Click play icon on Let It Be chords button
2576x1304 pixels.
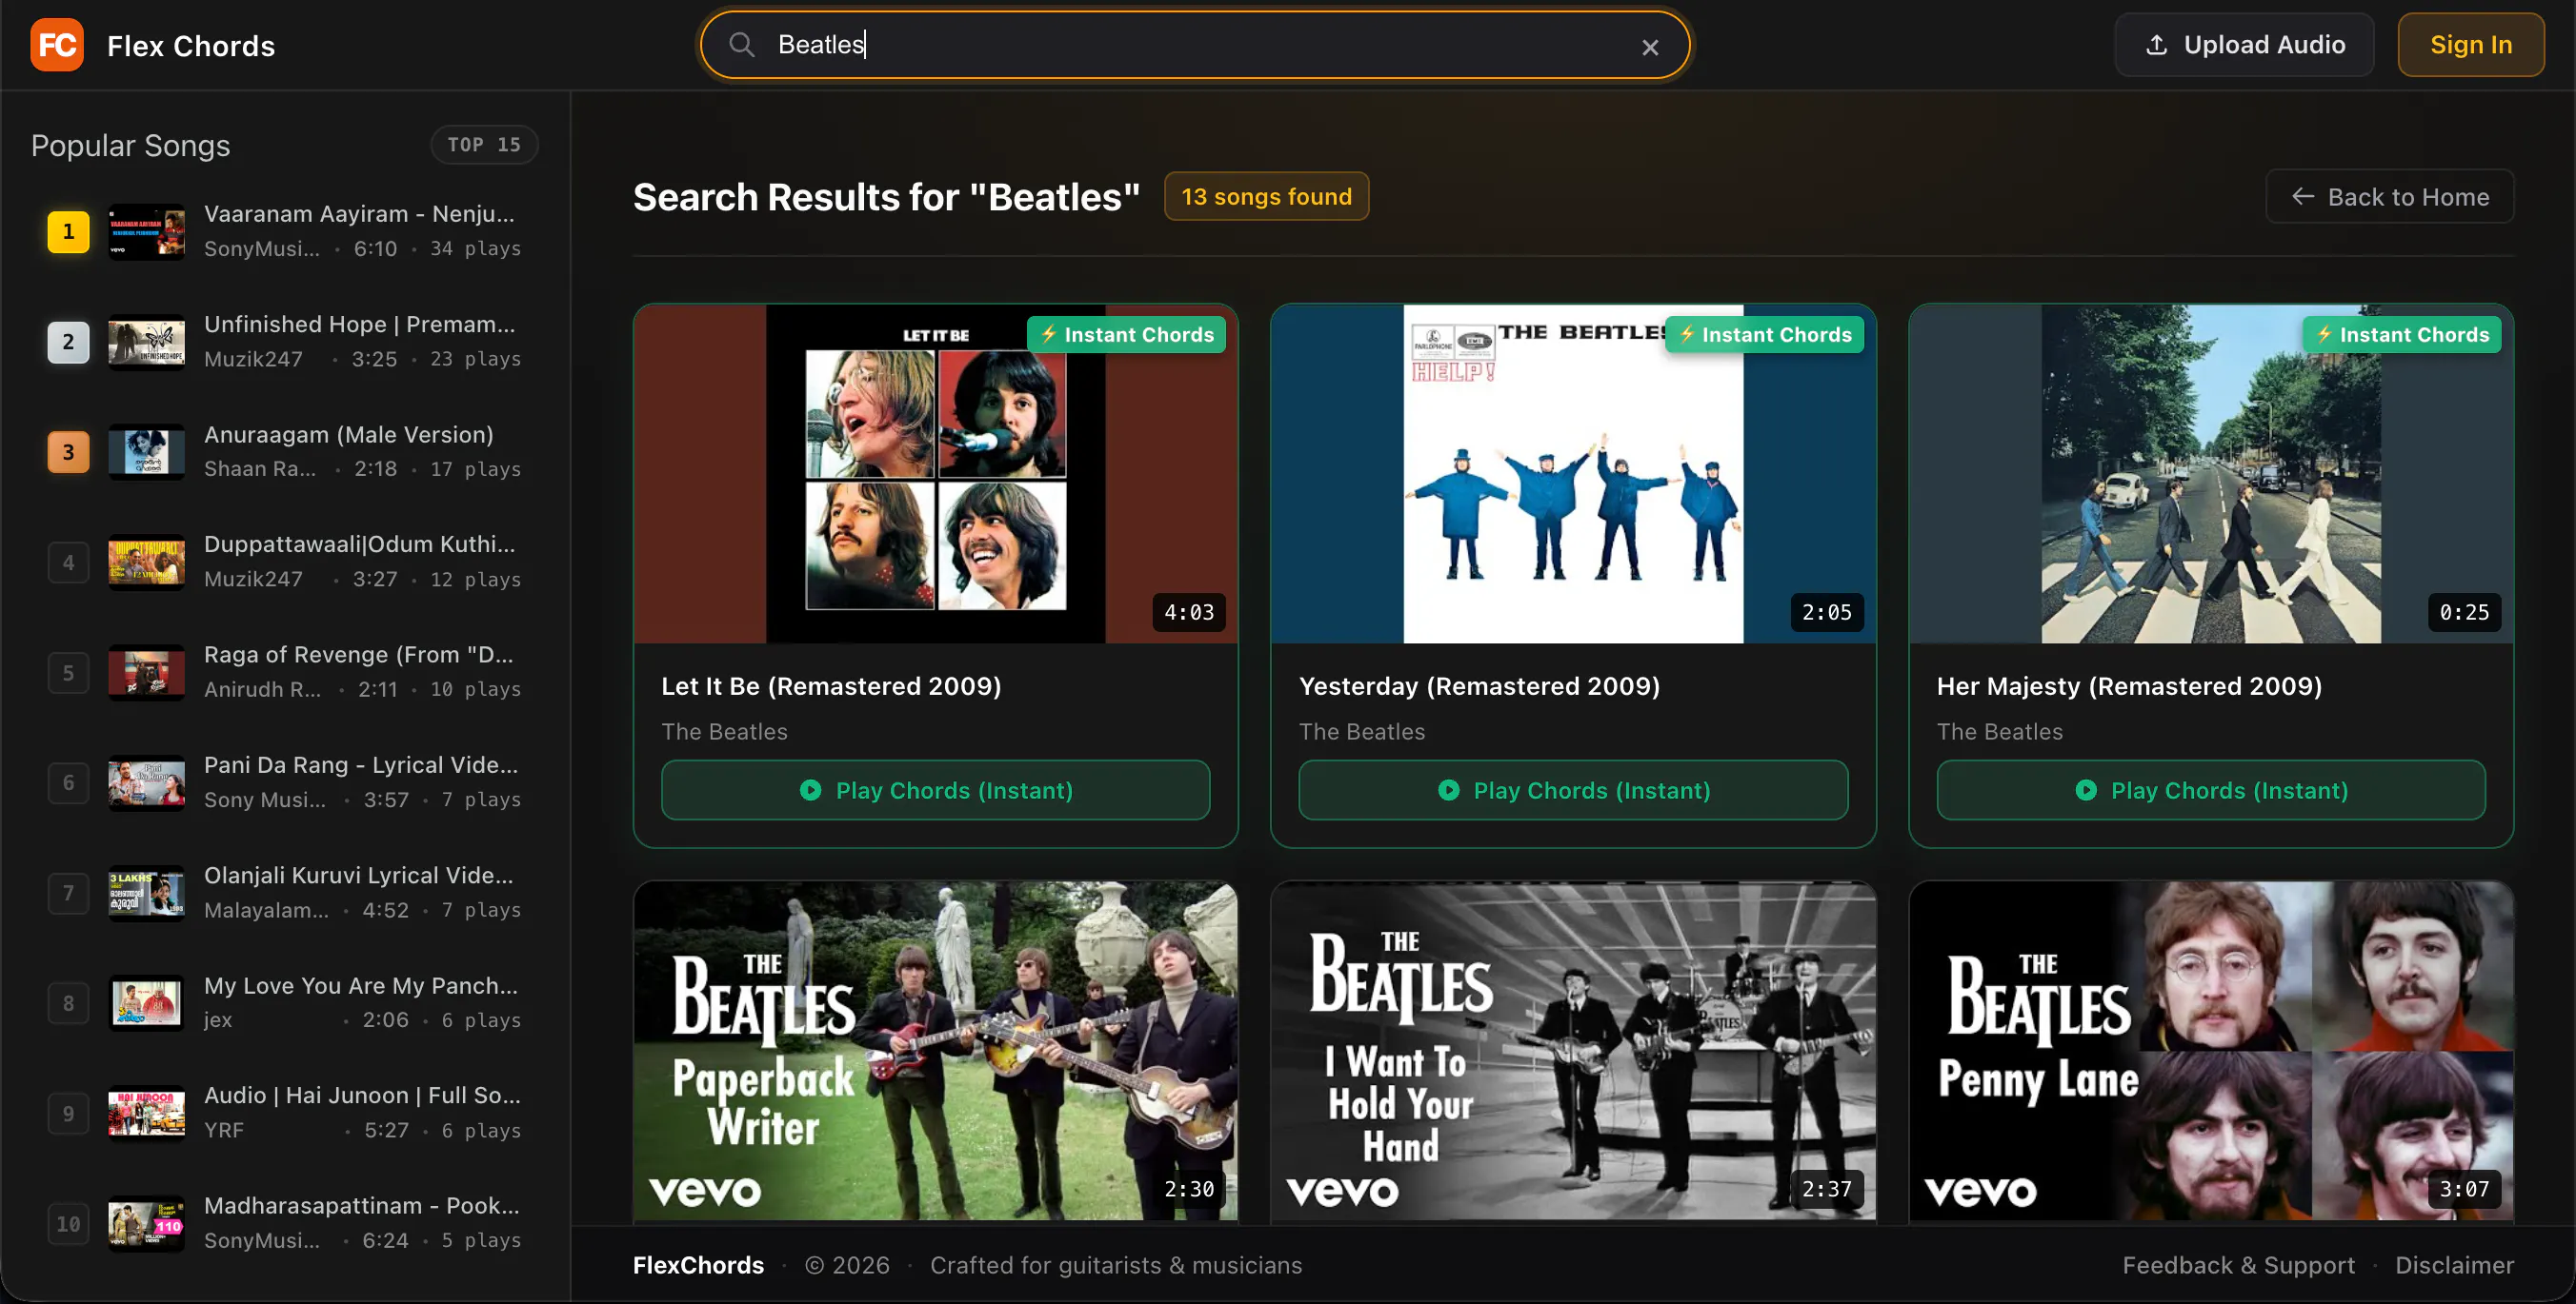pos(810,790)
